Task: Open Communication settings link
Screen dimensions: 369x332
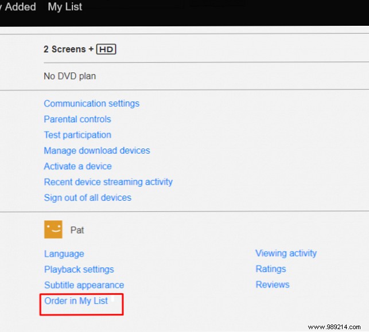Action: coord(91,104)
